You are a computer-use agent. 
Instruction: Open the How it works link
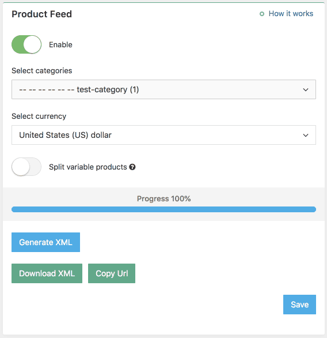click(x=291, y=14)
